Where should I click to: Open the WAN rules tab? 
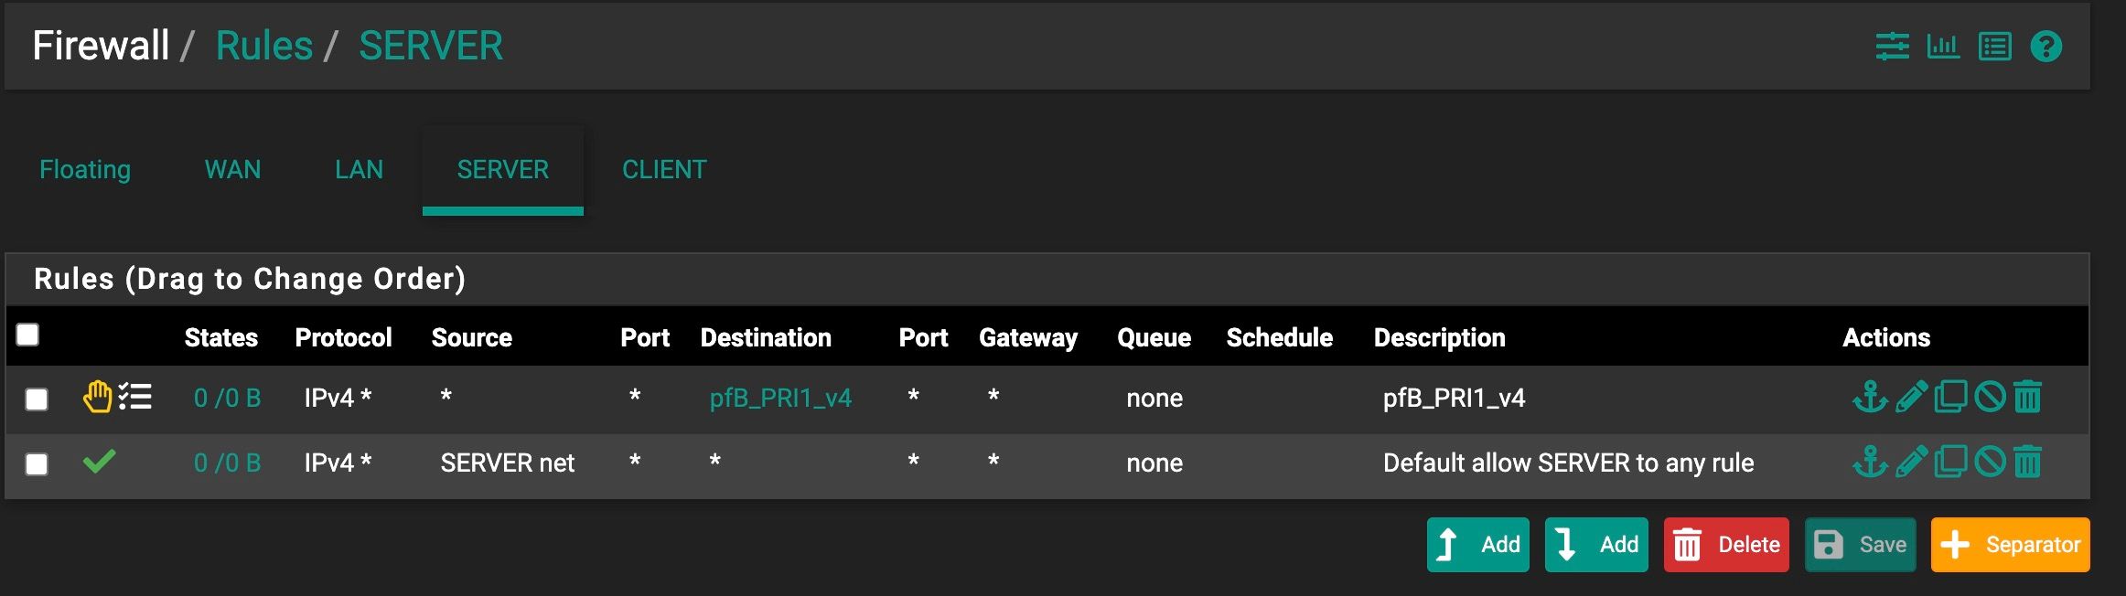(x=232, y=169)
